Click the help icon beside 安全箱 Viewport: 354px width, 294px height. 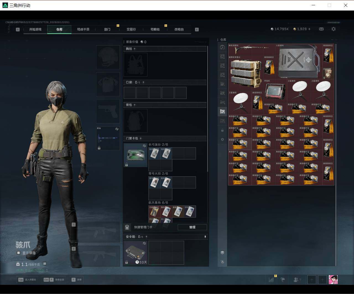click(146, 237)
